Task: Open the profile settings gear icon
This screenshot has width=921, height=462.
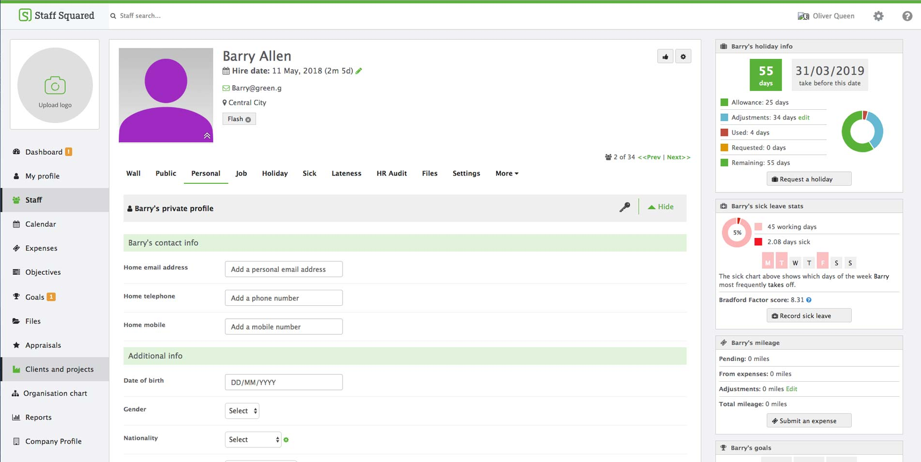Action: [683, 56]
